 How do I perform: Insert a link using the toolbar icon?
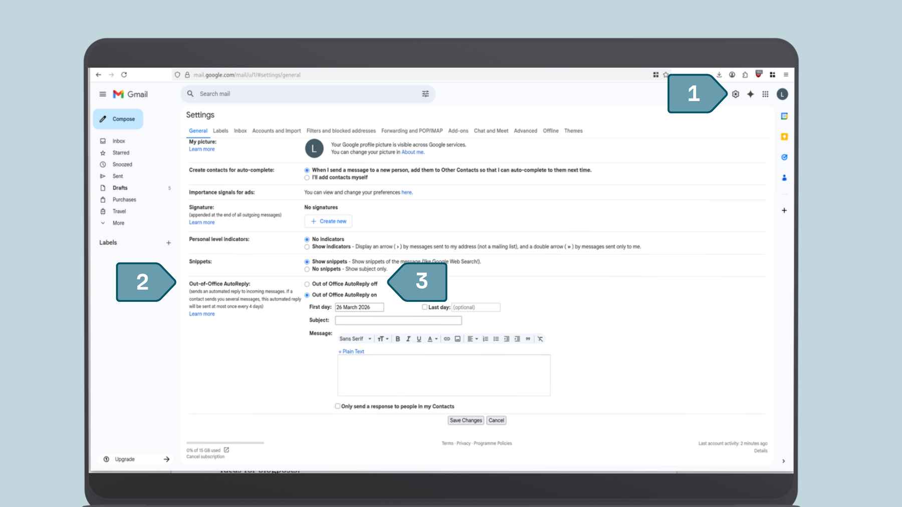pos(446,339)
